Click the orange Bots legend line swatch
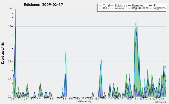This screenshot has width=169, height=104. point(100,8)
